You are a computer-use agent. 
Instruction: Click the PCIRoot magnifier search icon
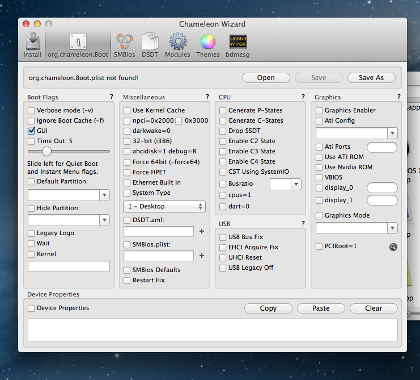(x=393, y=247)
